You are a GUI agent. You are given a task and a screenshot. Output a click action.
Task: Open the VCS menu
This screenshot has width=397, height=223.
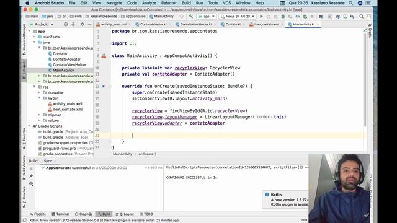(226, 3)
